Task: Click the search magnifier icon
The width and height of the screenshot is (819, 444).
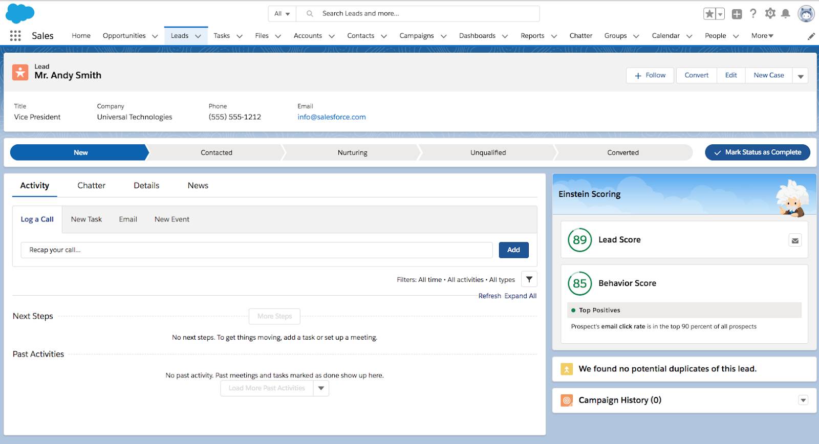Action: tap(310, 14)
